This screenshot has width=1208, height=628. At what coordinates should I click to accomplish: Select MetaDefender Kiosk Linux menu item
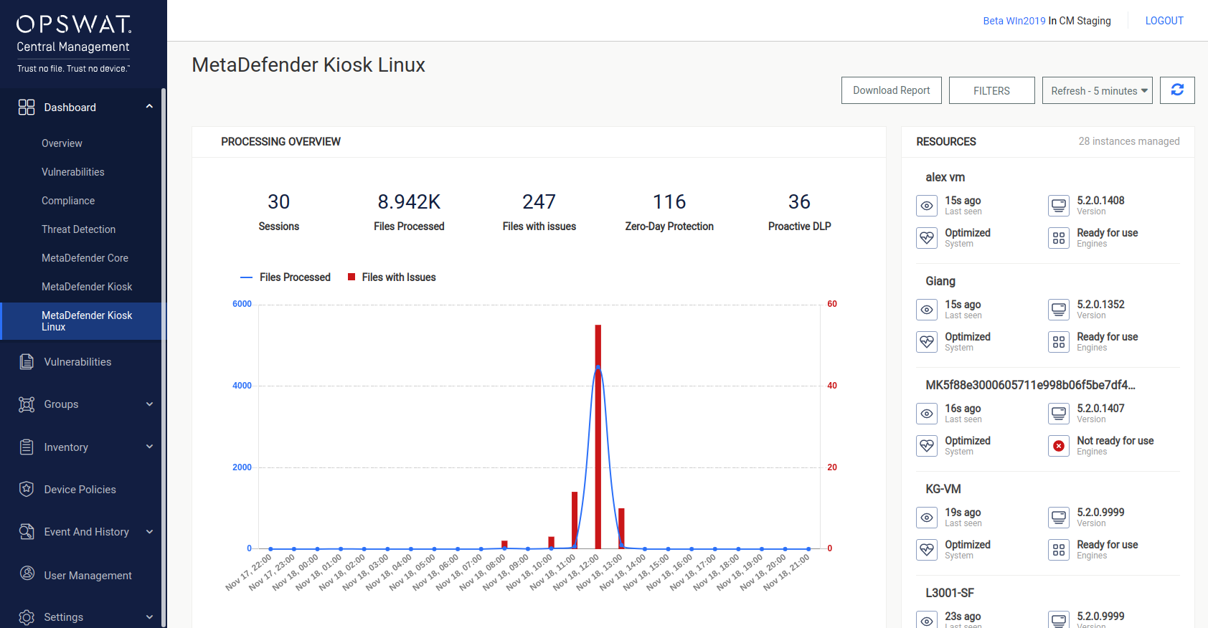tap(81, 321)
